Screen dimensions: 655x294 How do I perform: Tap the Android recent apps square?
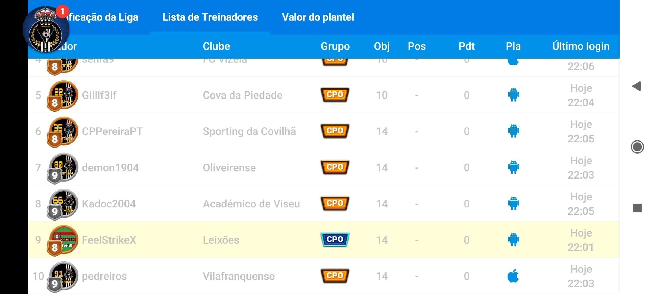point(637,208)
